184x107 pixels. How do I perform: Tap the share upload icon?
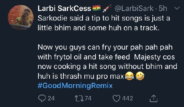coord(153,98)
